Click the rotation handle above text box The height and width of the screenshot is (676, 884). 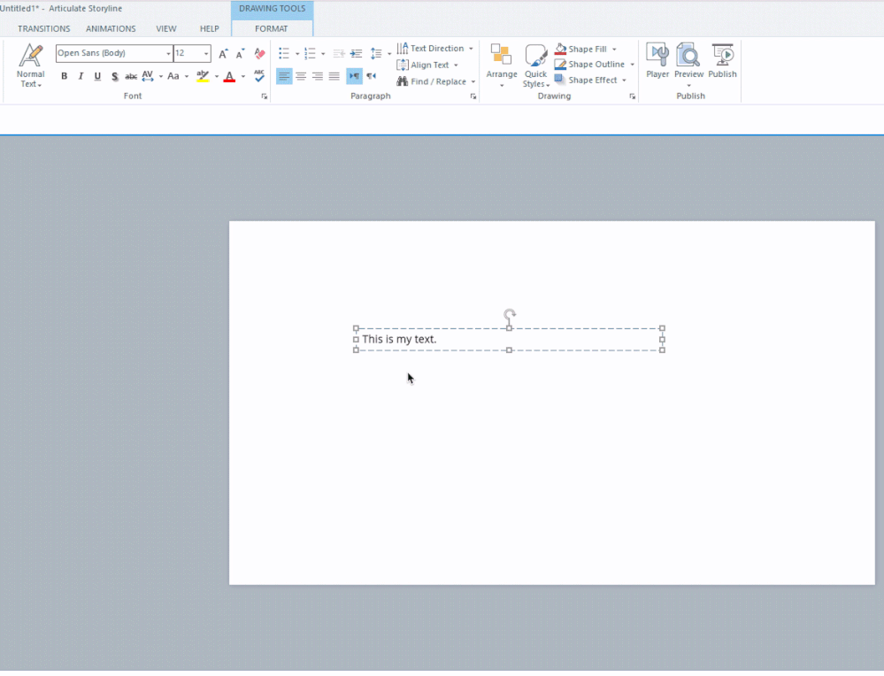click(x=510, y=314)
